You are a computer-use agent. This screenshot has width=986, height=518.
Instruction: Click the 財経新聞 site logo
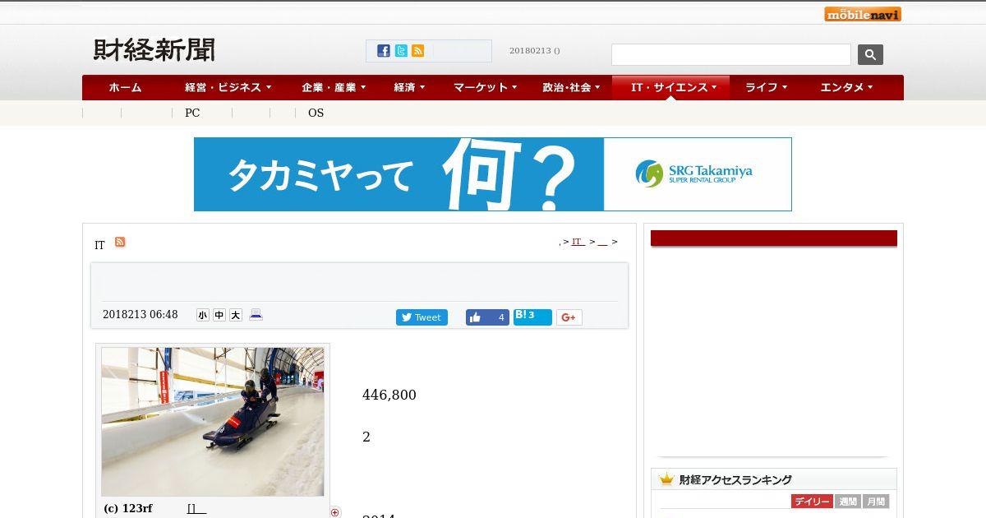(x=154, y=50)
